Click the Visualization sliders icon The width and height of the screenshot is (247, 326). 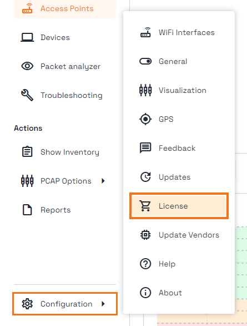click(145, 90)
